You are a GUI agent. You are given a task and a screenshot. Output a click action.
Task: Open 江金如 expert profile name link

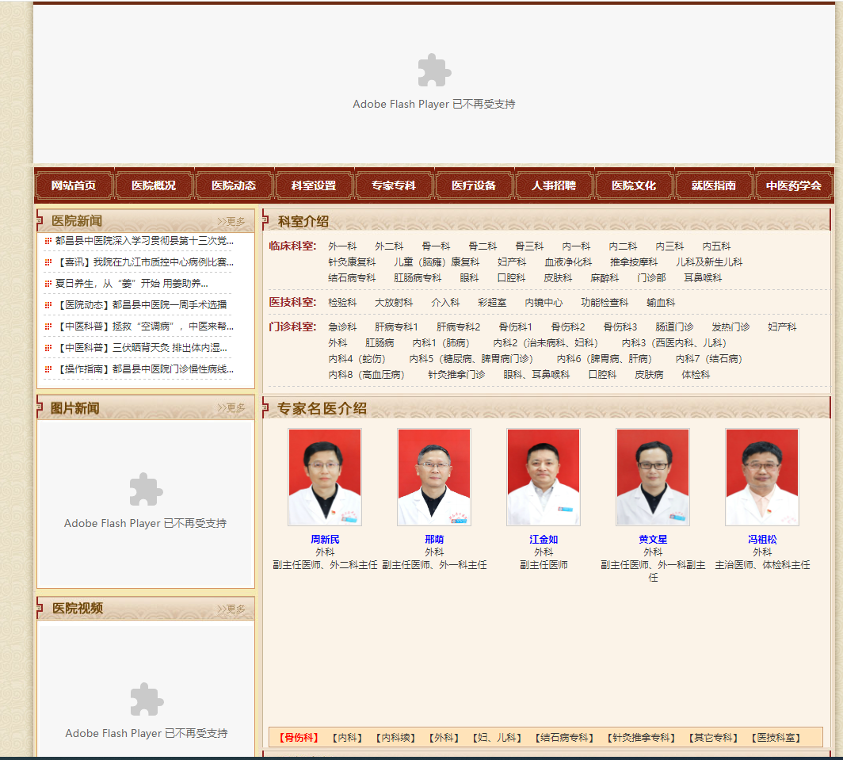(544, 540)
